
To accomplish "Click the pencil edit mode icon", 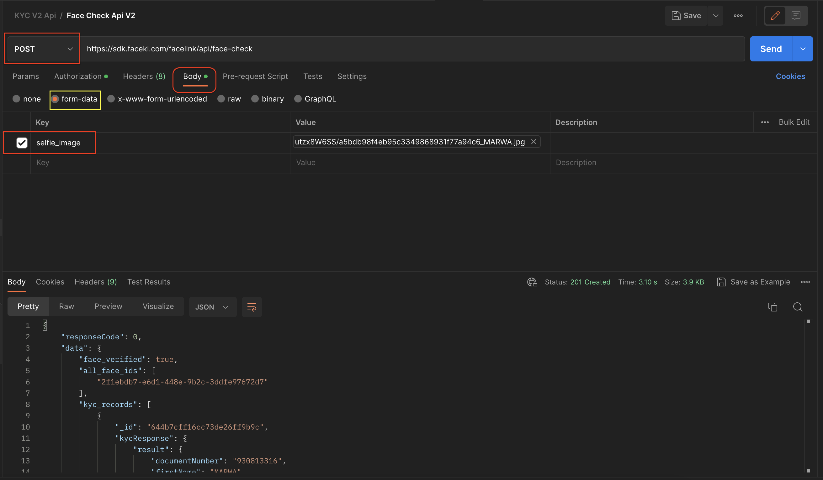I will coord(775,15).
